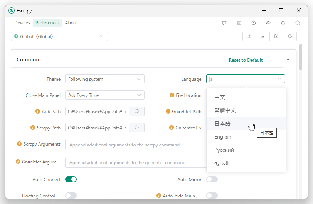Turn on Floating Control toggle
This screenshot has width=313, height=204.
click(x=71, y=195)
